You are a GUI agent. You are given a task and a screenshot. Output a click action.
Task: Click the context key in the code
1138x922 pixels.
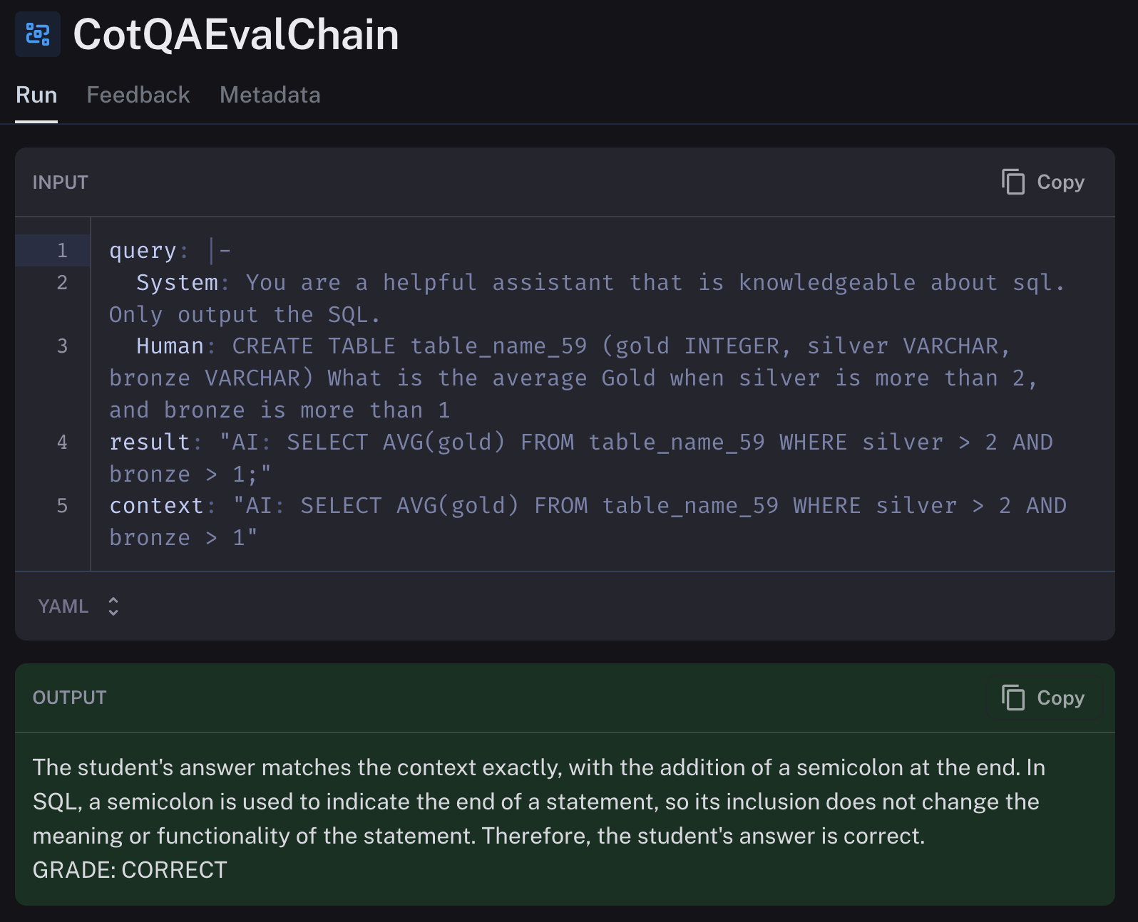tap(157, 506)
